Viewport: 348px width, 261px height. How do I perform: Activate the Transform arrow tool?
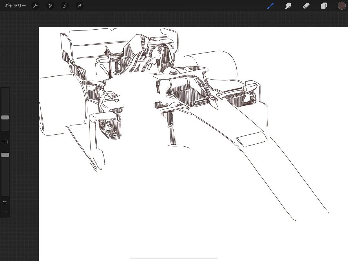point(80,6)
